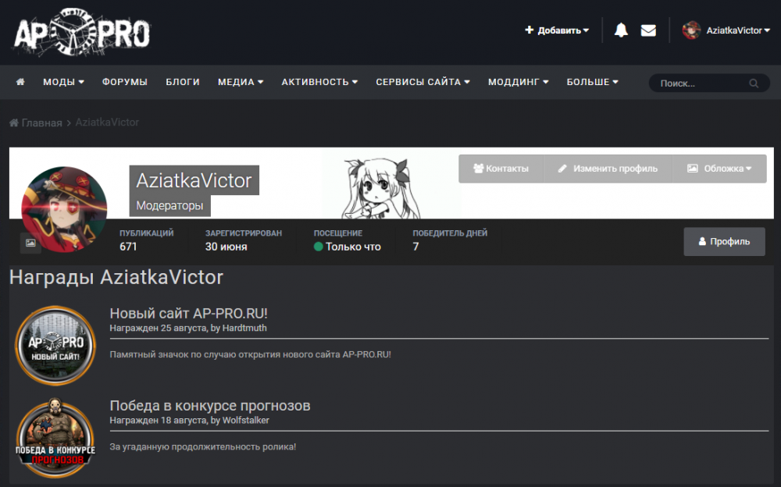781x487 pixels.
Task: Select the БЛОГИ section
Action: coord(183,82)
